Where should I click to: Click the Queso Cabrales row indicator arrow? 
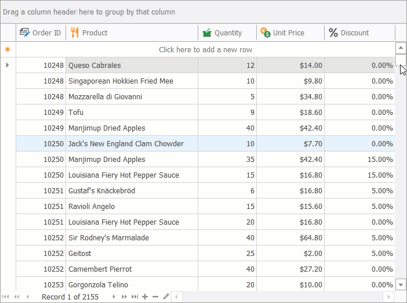pos(8,65)
